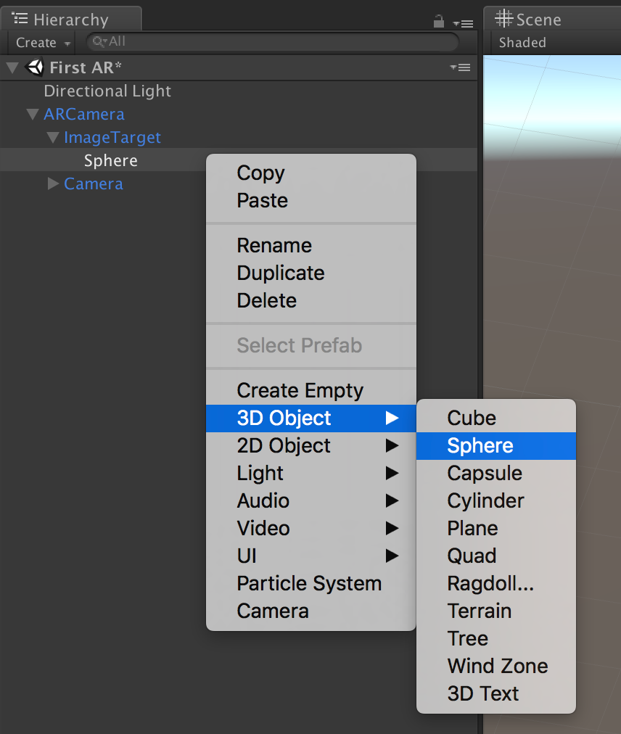
Task: Switch to the Scene tab
Action: [528, 20]
